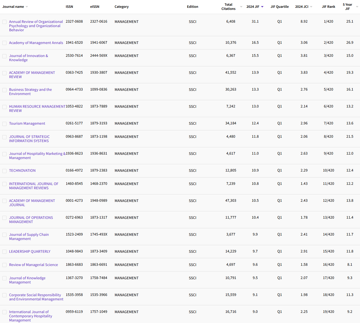Viewport: 360px width, 323px height.
Task: Sort by Journal name using its arrow
Action: 27,7
